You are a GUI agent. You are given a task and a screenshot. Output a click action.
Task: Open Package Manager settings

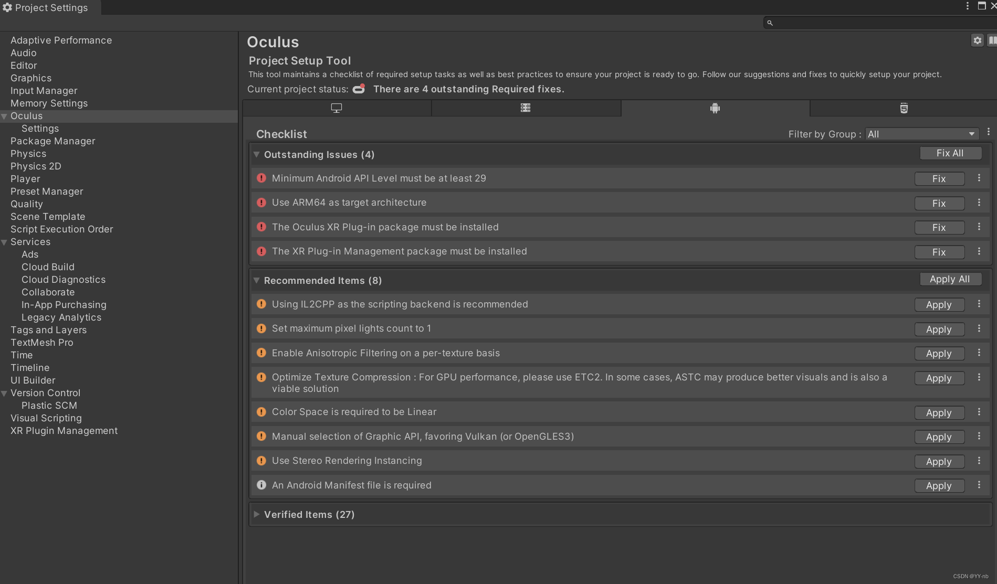[x=53, y=141]
